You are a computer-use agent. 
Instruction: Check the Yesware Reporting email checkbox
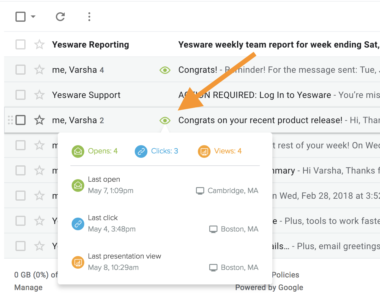[21, 45]
